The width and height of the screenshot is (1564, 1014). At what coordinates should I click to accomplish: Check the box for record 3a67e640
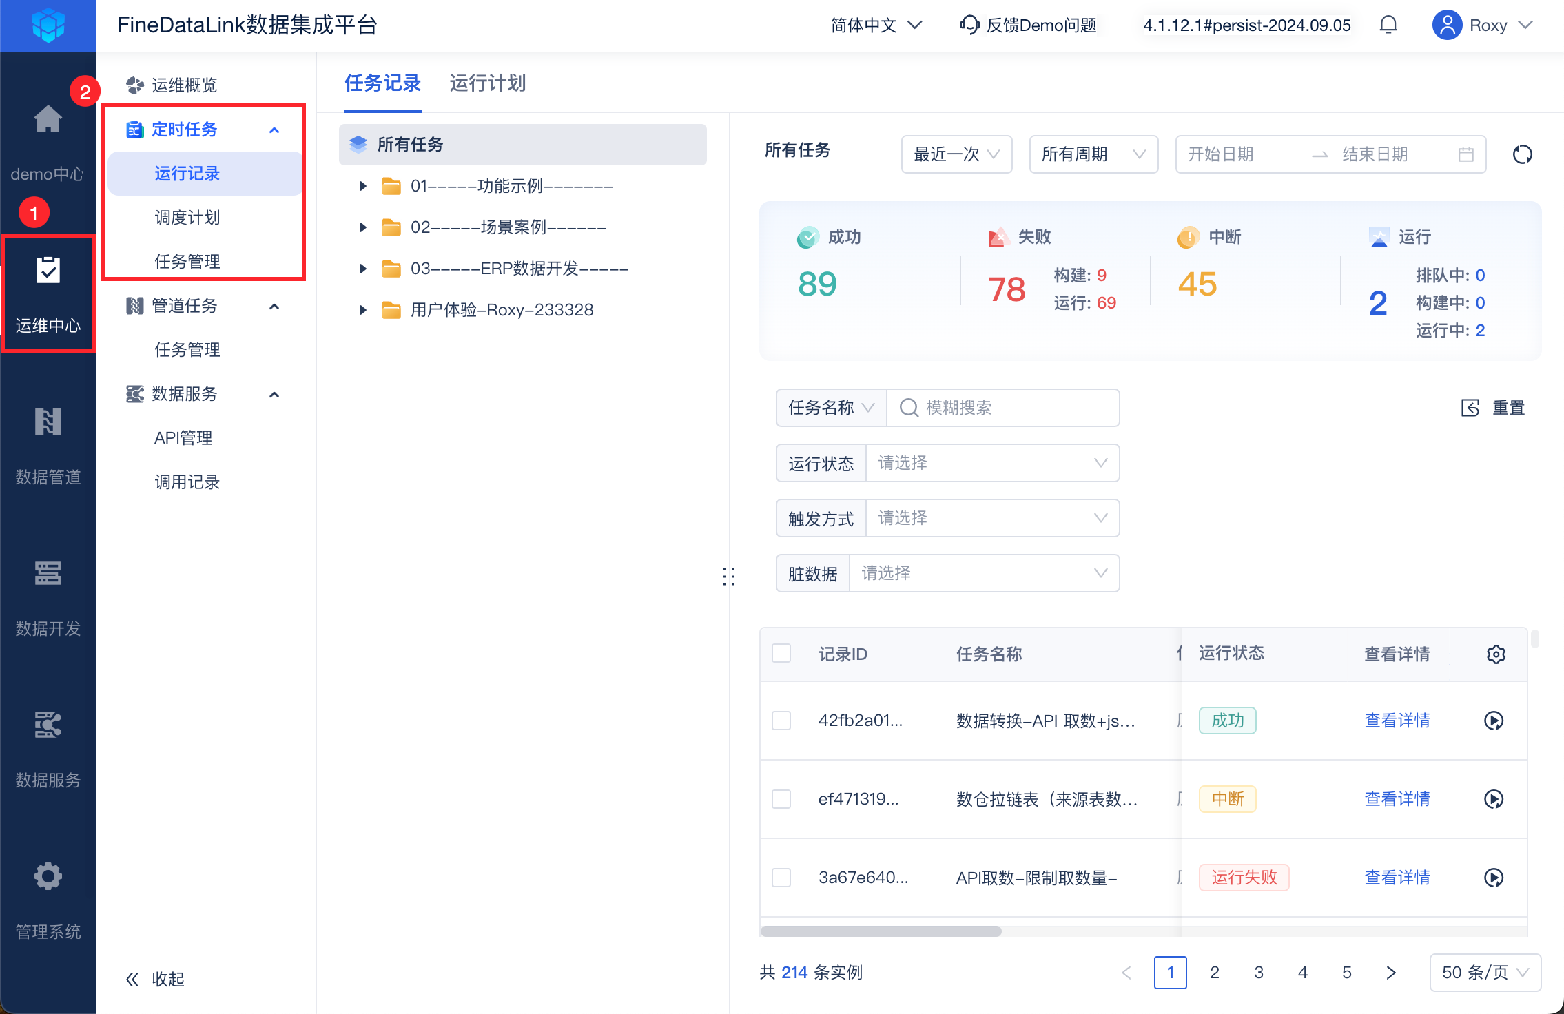(781, 878)
